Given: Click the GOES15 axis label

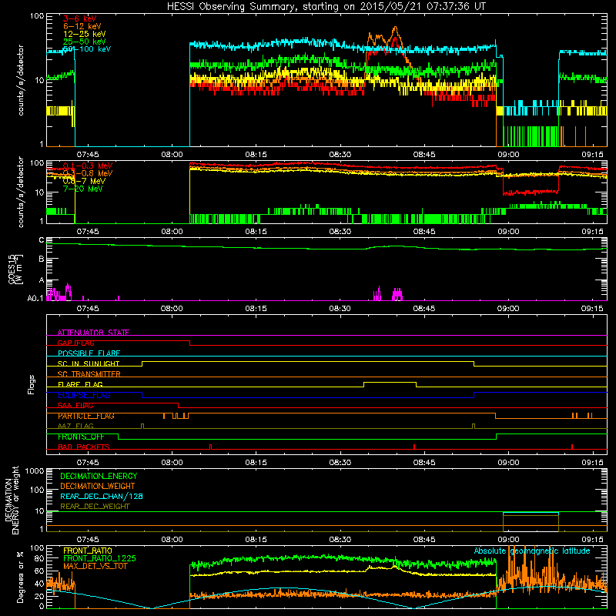Looking at the screenshot, I should point(15,269).
